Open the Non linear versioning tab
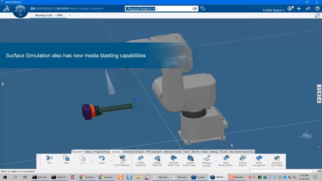The image size is (322, 181). (x=241, y=152)
